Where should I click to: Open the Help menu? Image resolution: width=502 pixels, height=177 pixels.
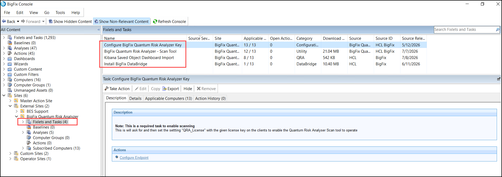[x=76, y=12]
